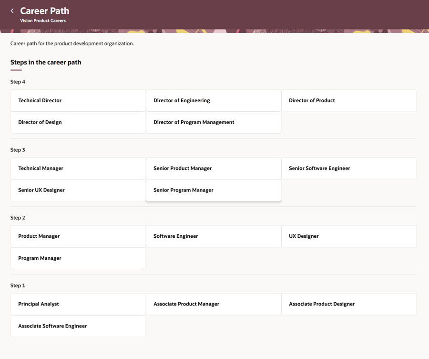
Task: View the Senior Software Engineer card
Action: point(348,168)
